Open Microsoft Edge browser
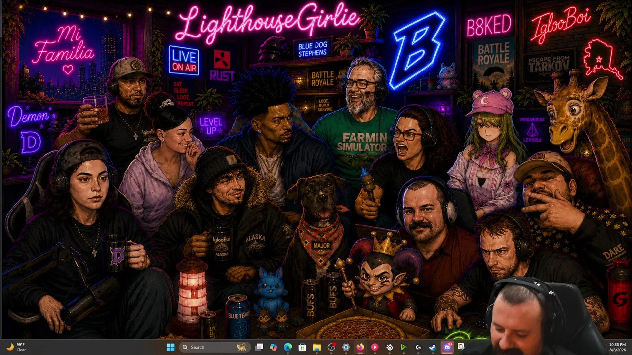The height and width of the screenshot is (355, 632). click(288, 347)
